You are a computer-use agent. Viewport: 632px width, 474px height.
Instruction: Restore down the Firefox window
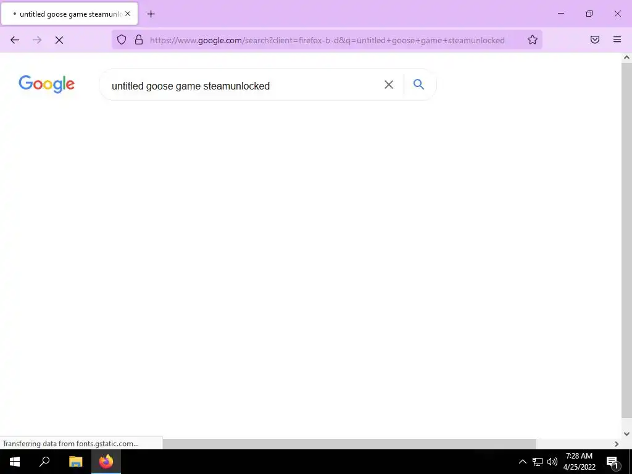tap(589, 14)
